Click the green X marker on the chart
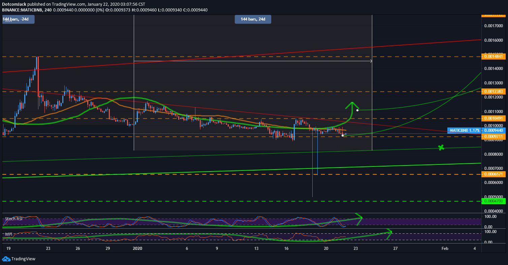Image resolution: width=508 pixels, height=265 pixels. [x=441, y=147]
